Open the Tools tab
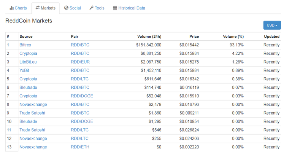This screenshot has height=161, width=292. tap(97, 8)
